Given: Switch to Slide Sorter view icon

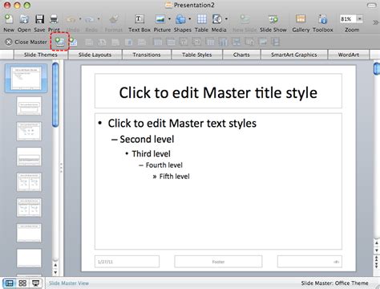Looking at the screenshot, I should pos(22,283).
